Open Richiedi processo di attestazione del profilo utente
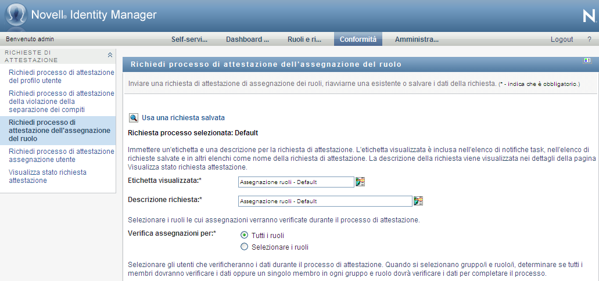 coord(62,77)
